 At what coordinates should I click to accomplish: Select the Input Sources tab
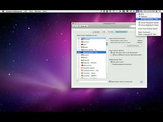pos(121,32)
